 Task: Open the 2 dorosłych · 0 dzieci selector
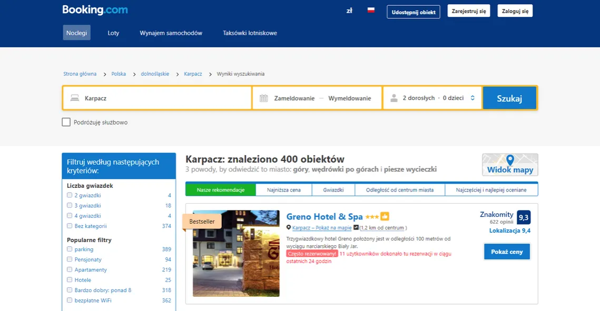433,98
